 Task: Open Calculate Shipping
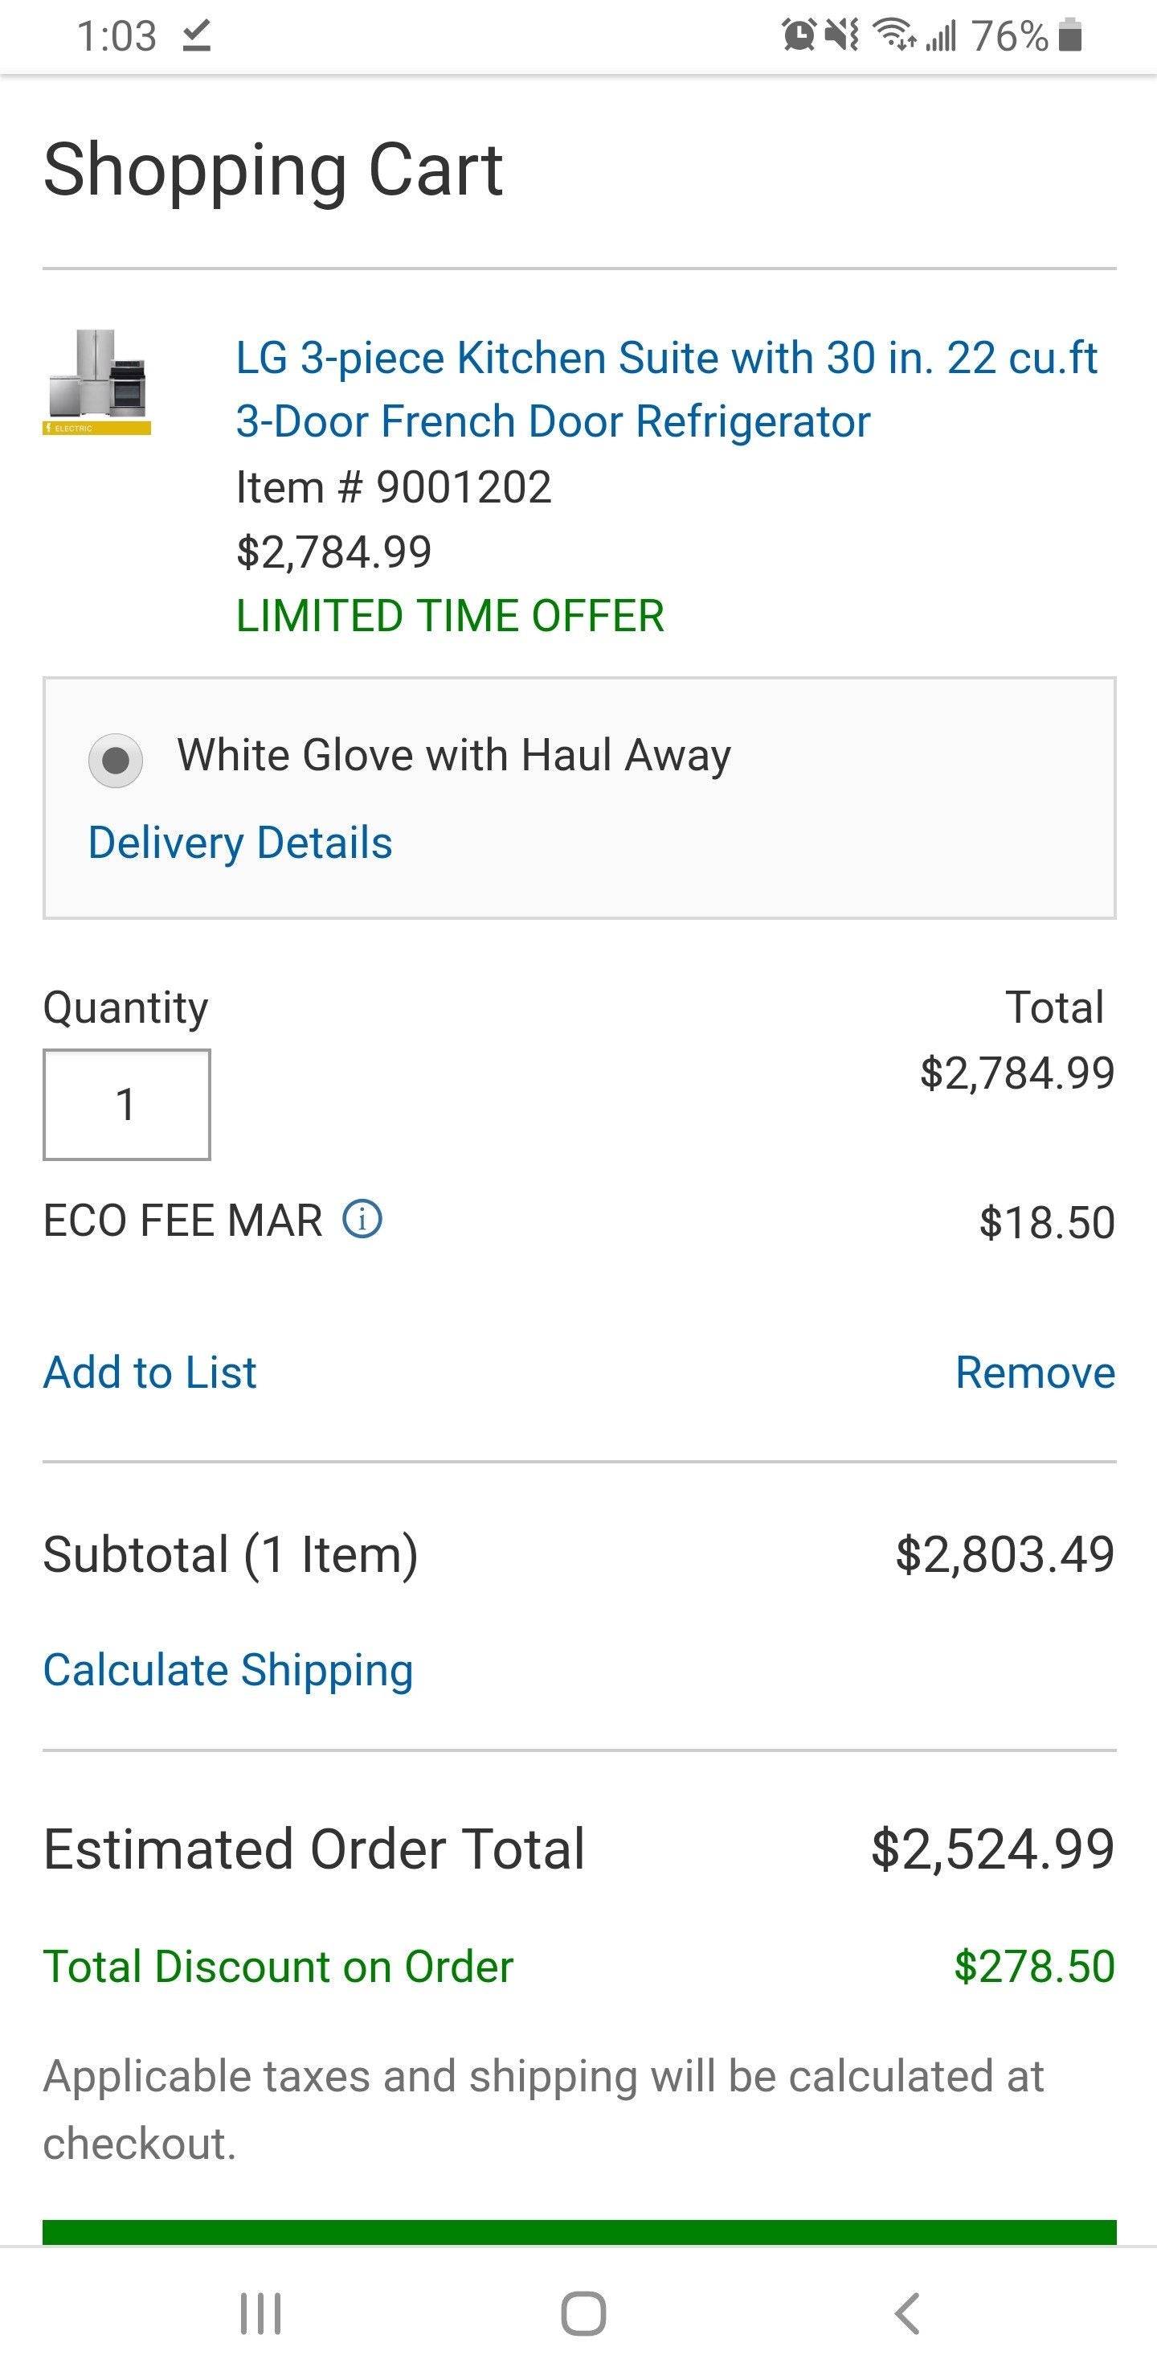(x=228, y=1671)
